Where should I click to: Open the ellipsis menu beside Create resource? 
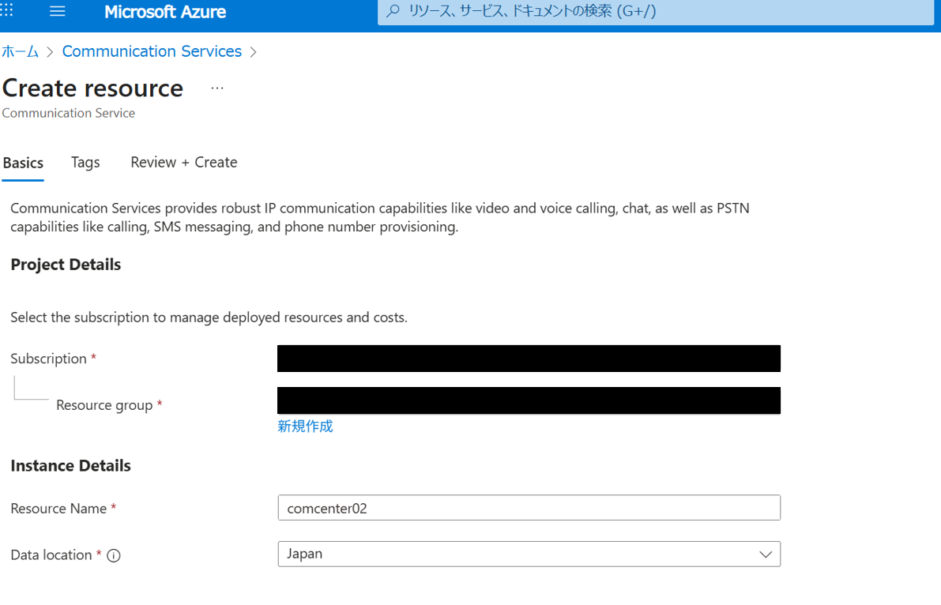click(x=217, y=88)
